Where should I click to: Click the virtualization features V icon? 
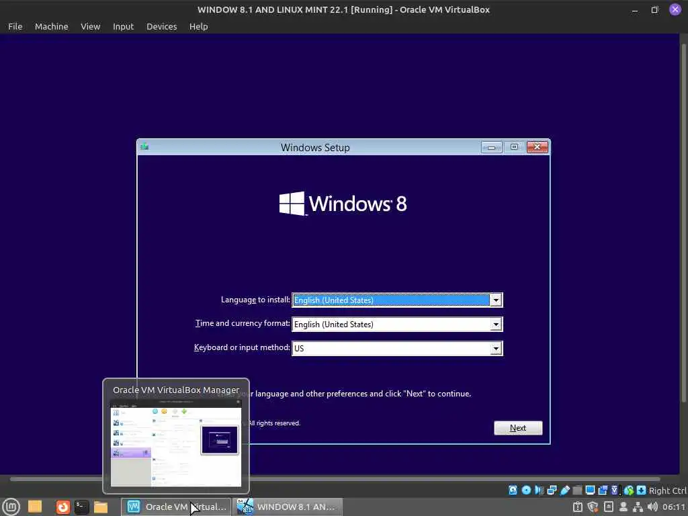(x=615, y=490)
